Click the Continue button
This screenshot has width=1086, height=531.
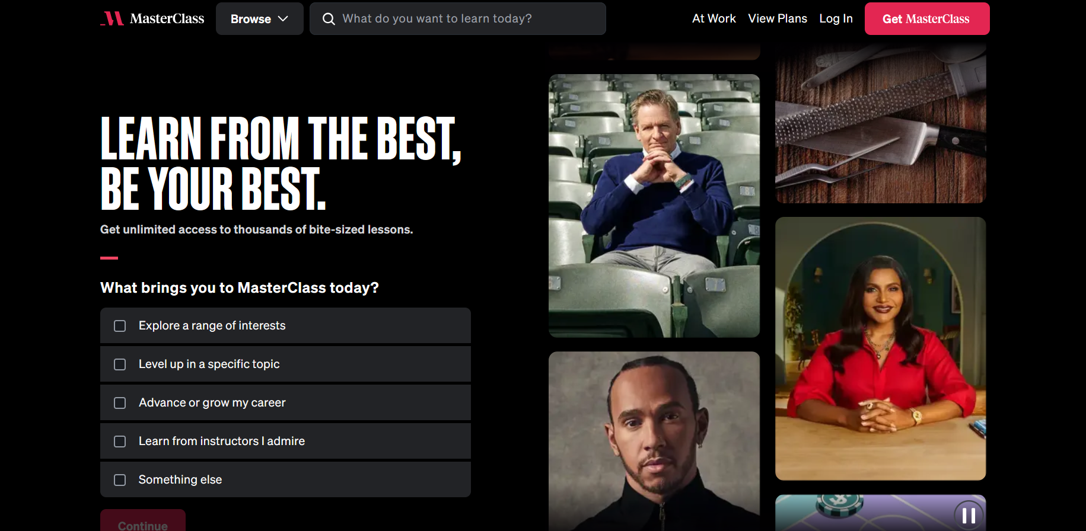pos(143,520)
